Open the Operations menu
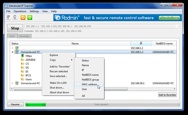Viewport: 188px width, 115px height. (x=20, y=11)
